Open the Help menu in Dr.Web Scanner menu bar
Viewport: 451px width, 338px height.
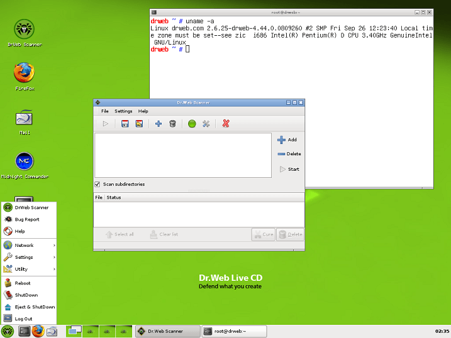point(143,111)
